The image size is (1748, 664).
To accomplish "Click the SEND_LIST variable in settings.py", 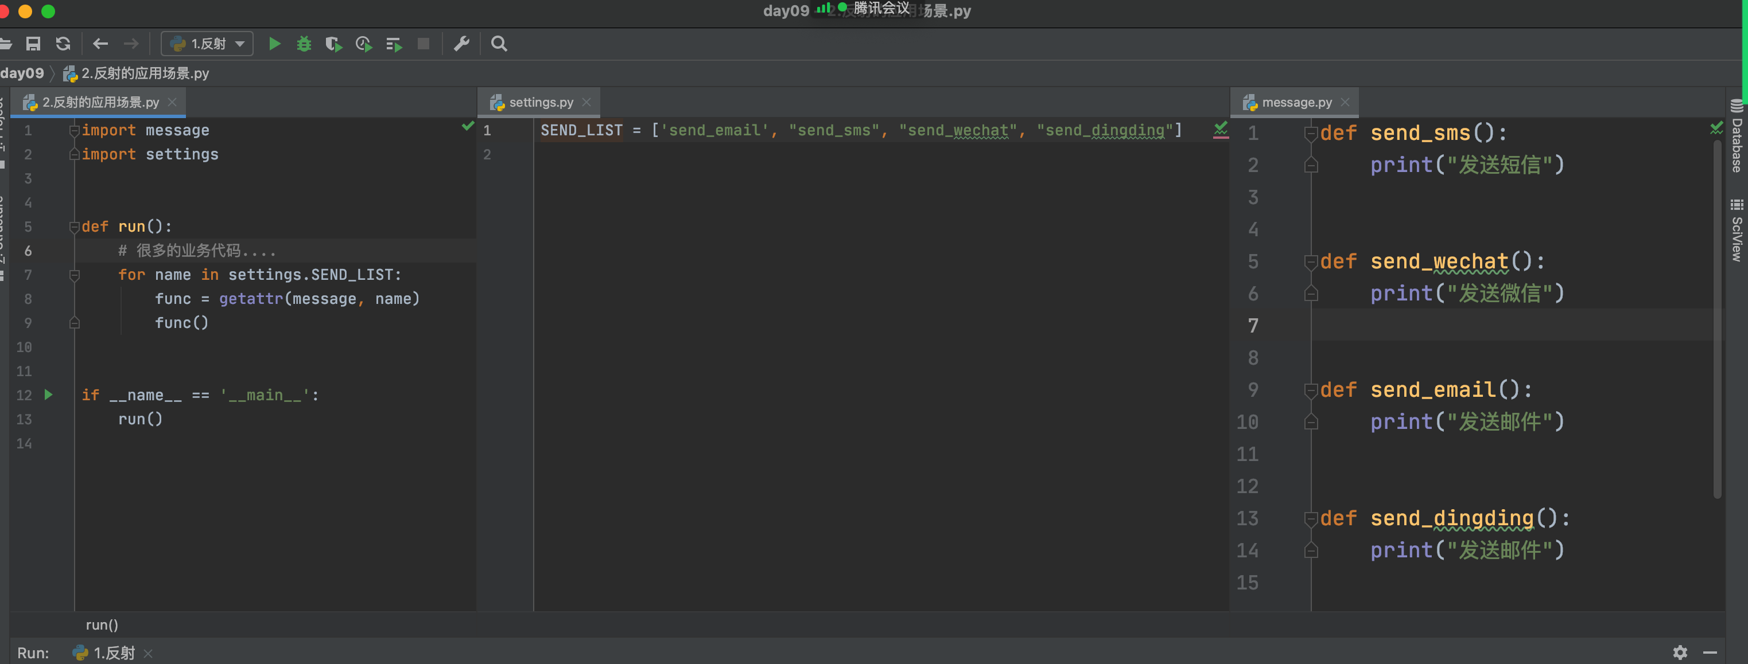I will [581, 131].
